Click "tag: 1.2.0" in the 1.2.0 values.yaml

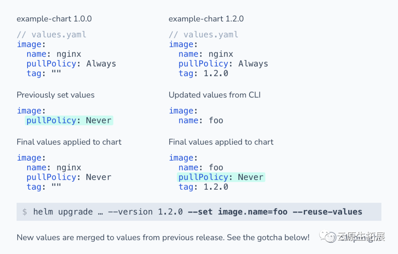pos(203,73)
